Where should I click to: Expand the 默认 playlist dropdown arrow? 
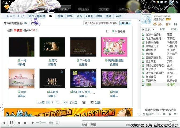point(153,30)
